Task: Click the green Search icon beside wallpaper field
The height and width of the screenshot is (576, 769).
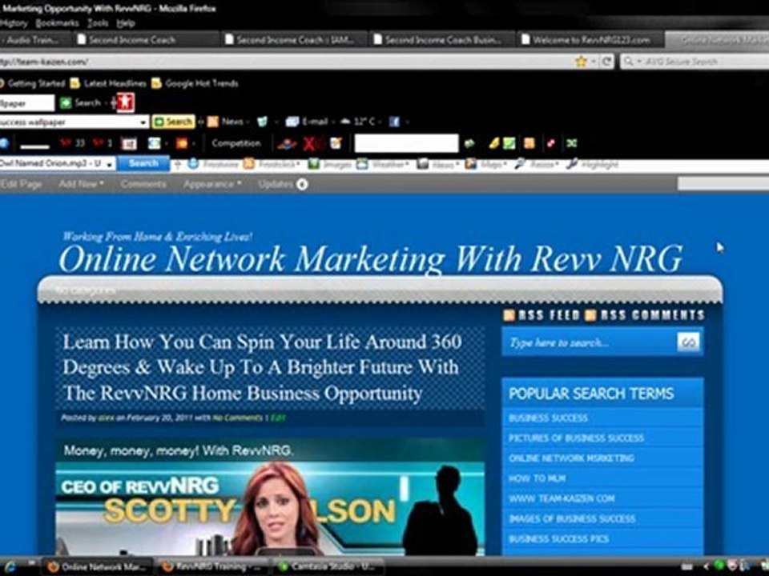Action: click(66, 103)
